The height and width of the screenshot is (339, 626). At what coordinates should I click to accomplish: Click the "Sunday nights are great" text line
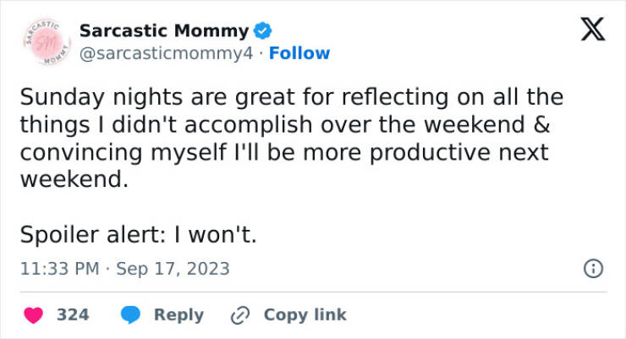point(290,98)
